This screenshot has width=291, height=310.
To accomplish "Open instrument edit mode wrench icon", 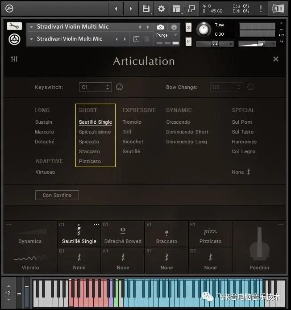I will (14, 26).
